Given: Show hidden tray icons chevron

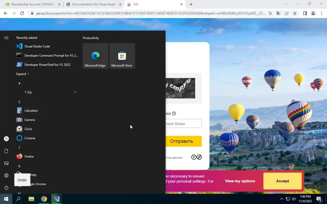Looking at the screenshot, I should click(x=282, y=199).
